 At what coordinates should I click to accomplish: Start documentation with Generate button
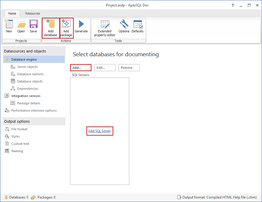point(81,27)
